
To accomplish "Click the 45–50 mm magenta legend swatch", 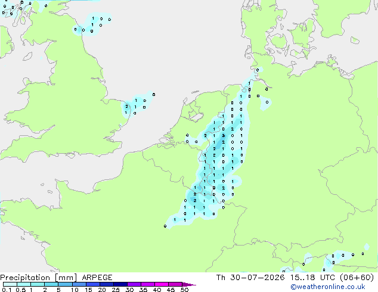I will 175,284.
